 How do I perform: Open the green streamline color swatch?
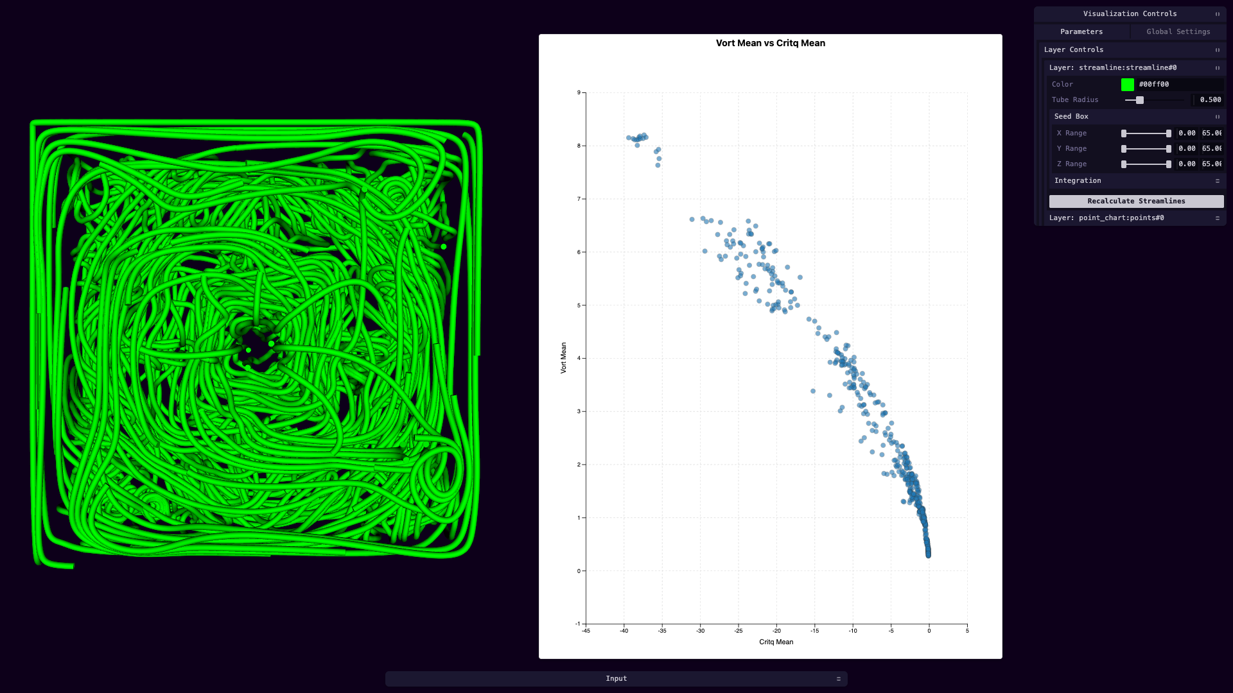[x=1127, y=85]
